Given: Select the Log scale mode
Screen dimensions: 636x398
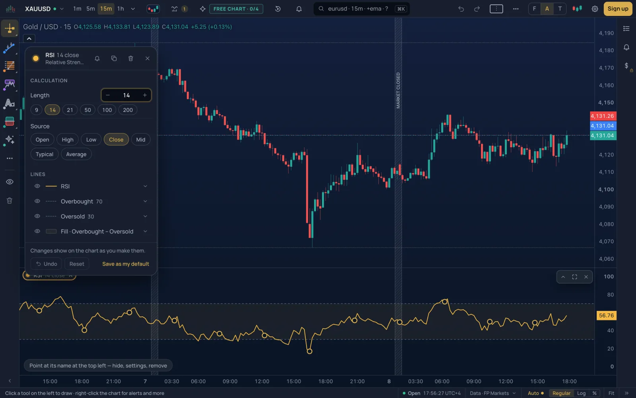Looking at the screenshot, I should [581, 393].
